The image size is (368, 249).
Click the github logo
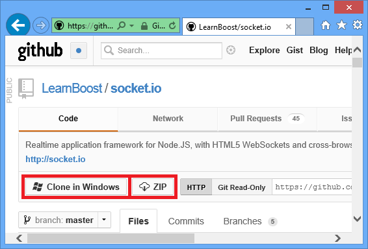tap(40, 51)
